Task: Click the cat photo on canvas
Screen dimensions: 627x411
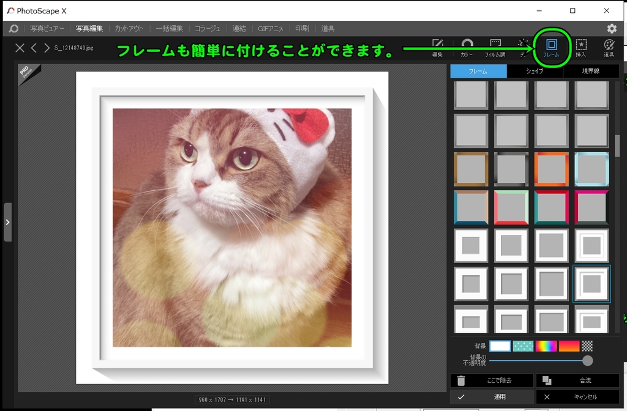Action: point(232,228)
